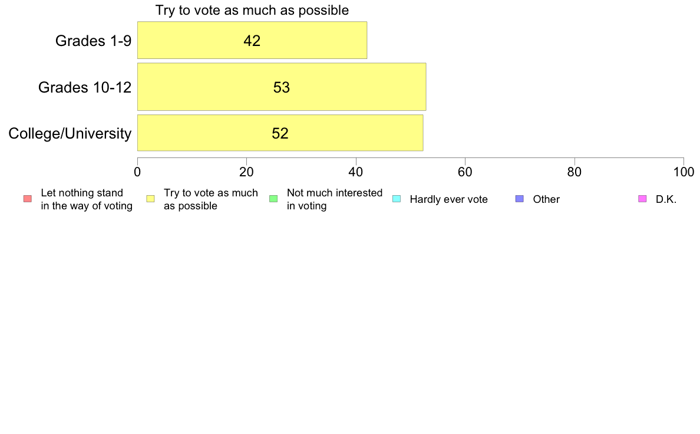This screenshot has height=434, width=700.
Task: Click the red 'Let nothing stand' legend swatch
Action: 28,199
